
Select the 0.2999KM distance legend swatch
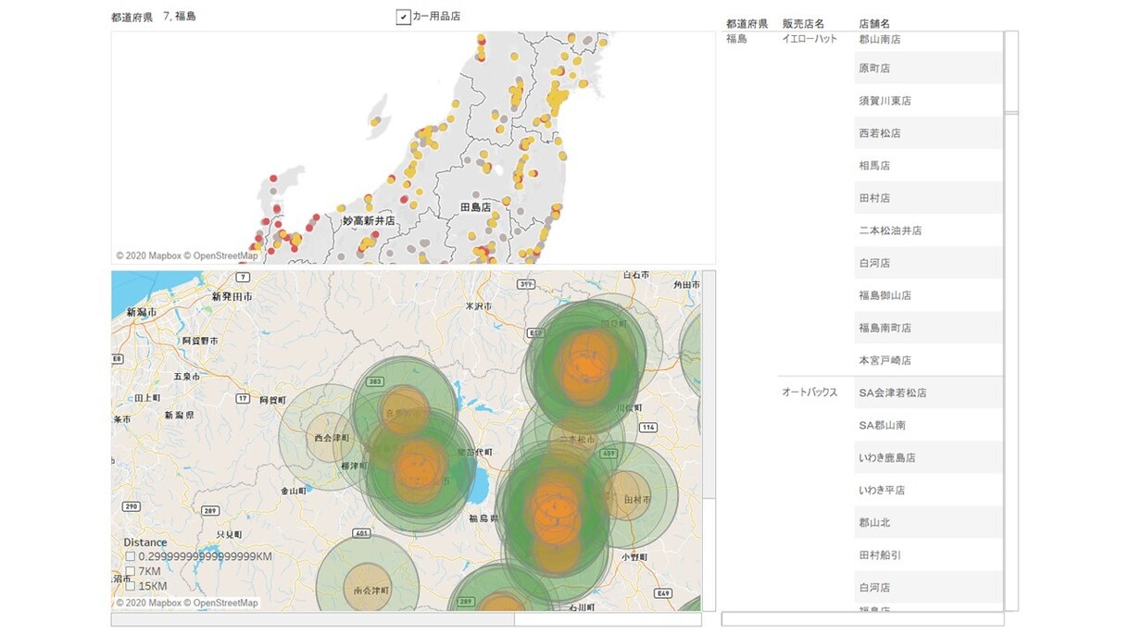130,556
